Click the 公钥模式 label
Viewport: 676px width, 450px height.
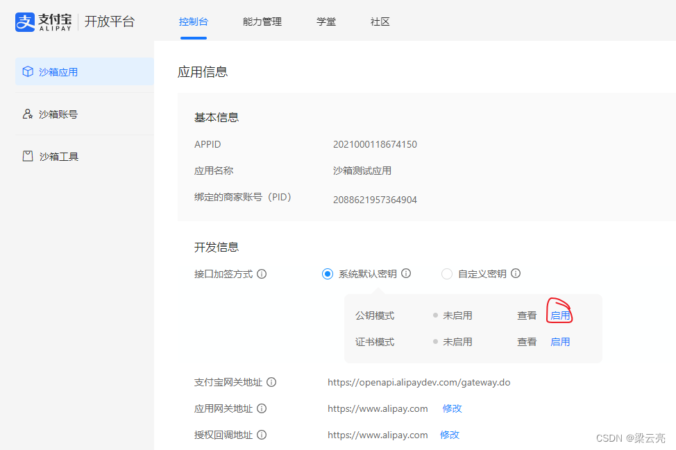[x=375, y=315]
